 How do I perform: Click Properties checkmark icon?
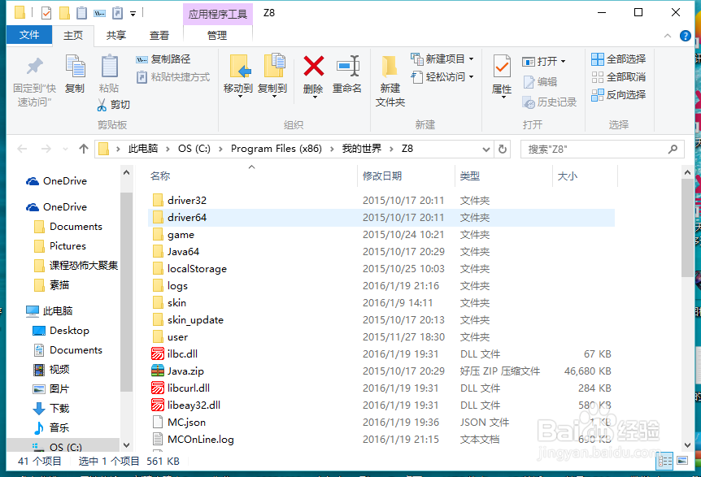click(x=502, y=66)
